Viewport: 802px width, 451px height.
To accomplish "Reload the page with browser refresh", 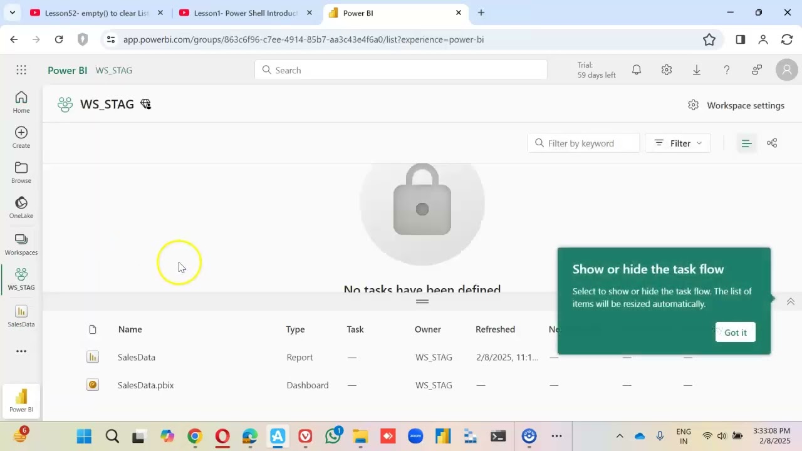I will tap(59, 39).
